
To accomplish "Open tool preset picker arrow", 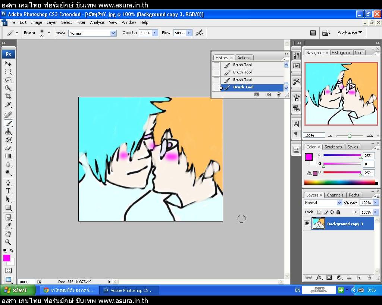I will 17,33.
